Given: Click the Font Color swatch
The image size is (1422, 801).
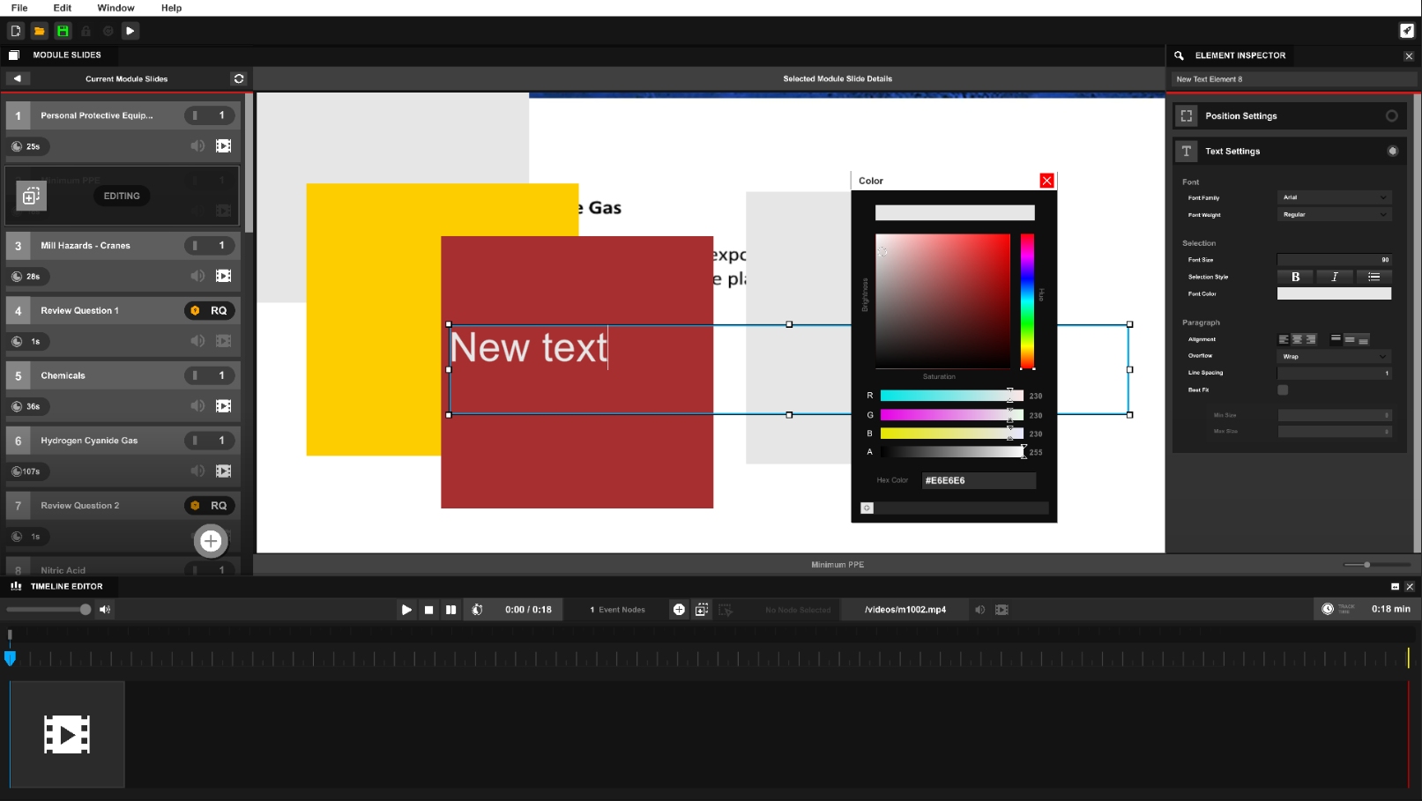Looking at the screenshot, I should tap(1334, 293).
